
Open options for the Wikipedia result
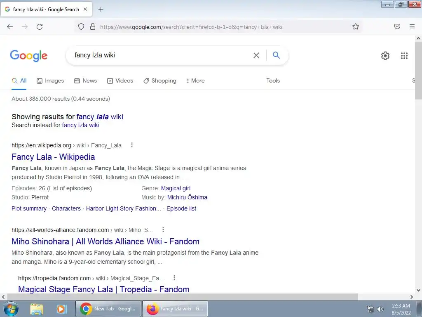[132, 145]
